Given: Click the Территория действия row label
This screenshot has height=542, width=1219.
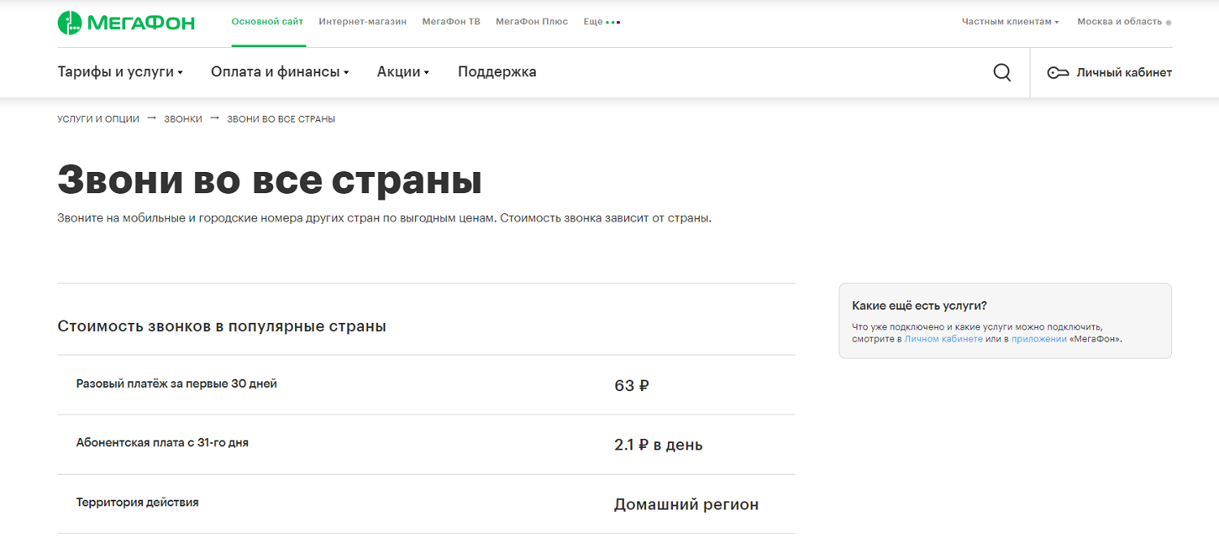Looking at the screenshot, I should [137, 502].
